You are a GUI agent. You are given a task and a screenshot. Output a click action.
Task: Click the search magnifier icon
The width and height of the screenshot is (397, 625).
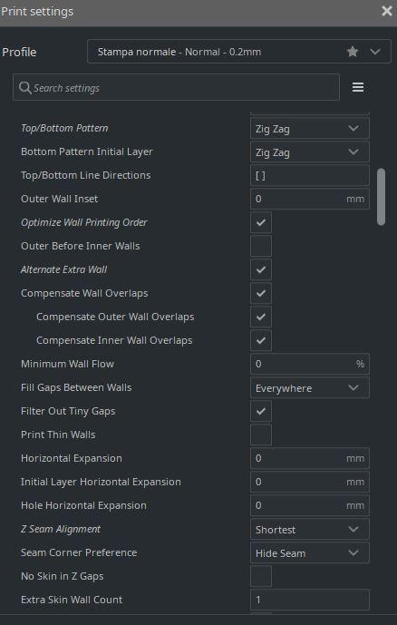[x=25, y=88]
